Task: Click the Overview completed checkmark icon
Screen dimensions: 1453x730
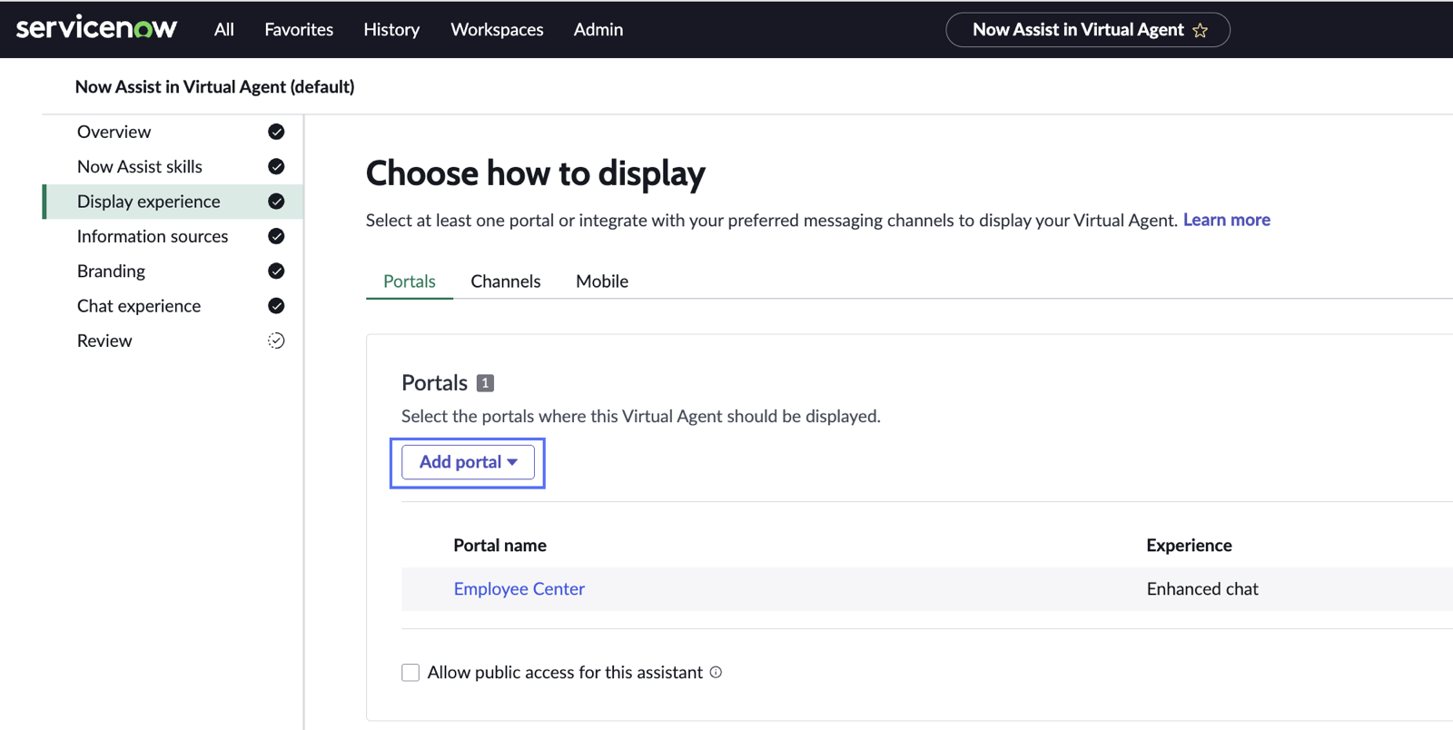Action: [x=276, y=132]
